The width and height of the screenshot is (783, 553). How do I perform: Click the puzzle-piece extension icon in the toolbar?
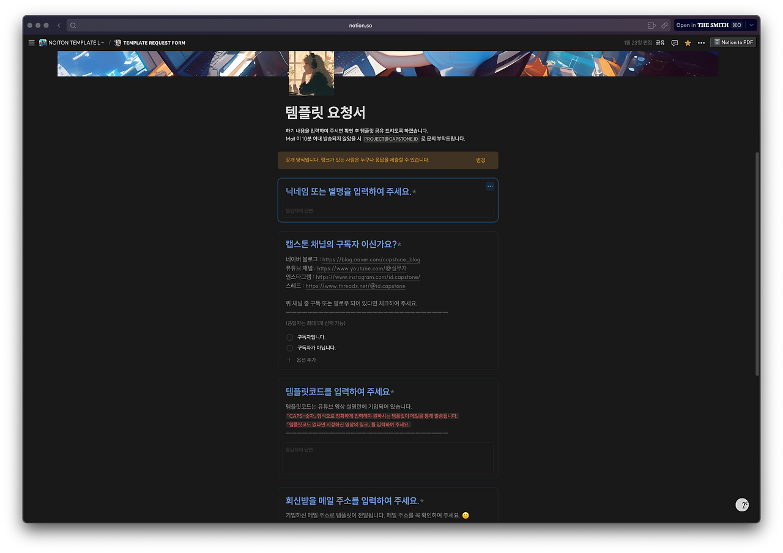pyautogui.click(x=651, y=24)
